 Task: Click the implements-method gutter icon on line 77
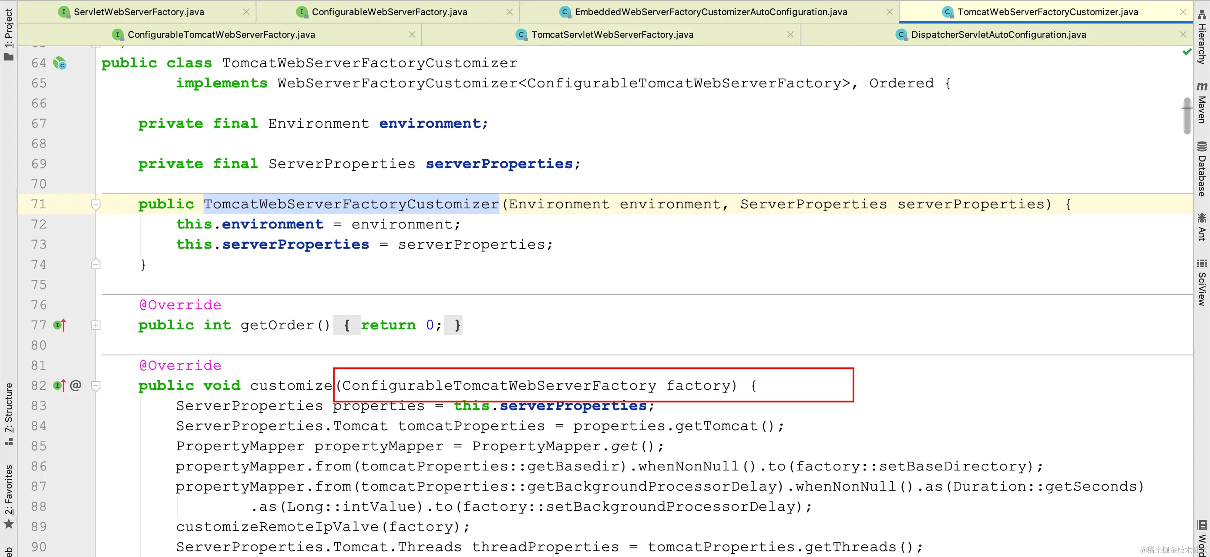click(59, 325)
